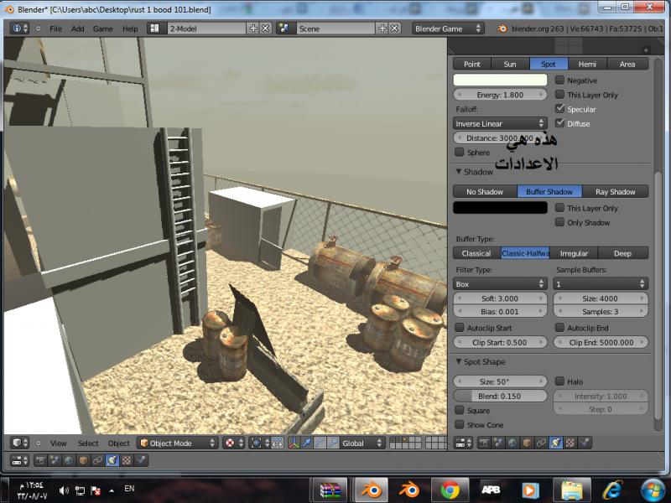Select No Shadow mode
This screenshot has height=503, width=671.
(485, 192)
